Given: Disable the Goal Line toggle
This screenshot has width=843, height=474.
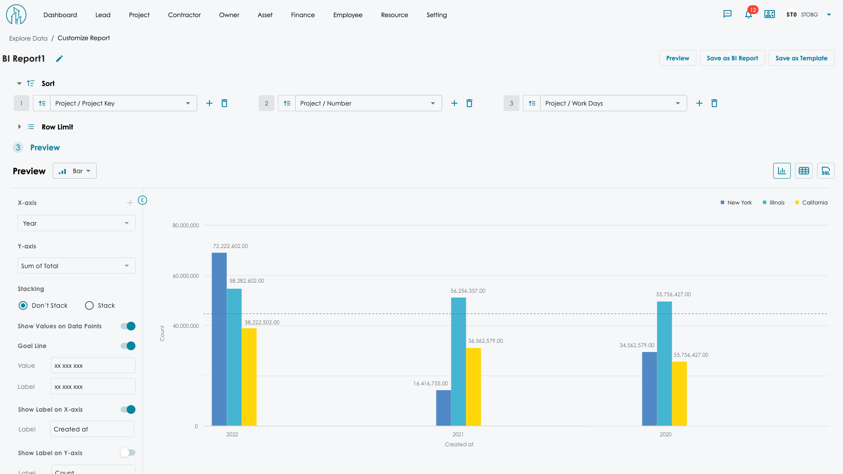Looking at the screenshot, I should pyautogui.click(x=128, y=346).
